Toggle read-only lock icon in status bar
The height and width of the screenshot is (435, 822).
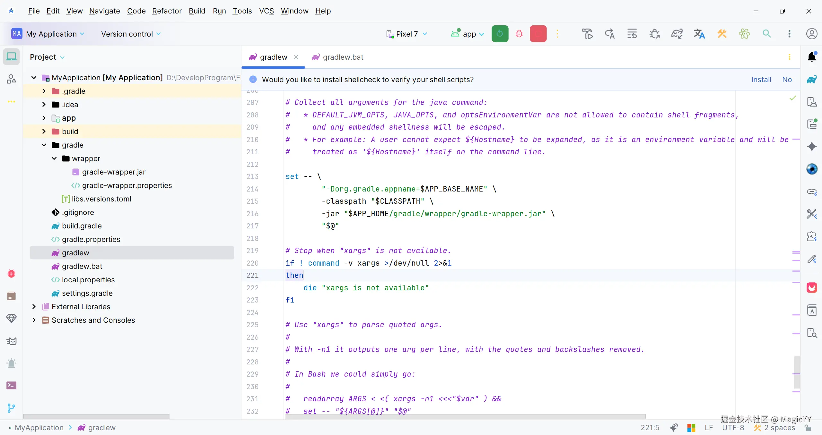[x=808, y=428]
